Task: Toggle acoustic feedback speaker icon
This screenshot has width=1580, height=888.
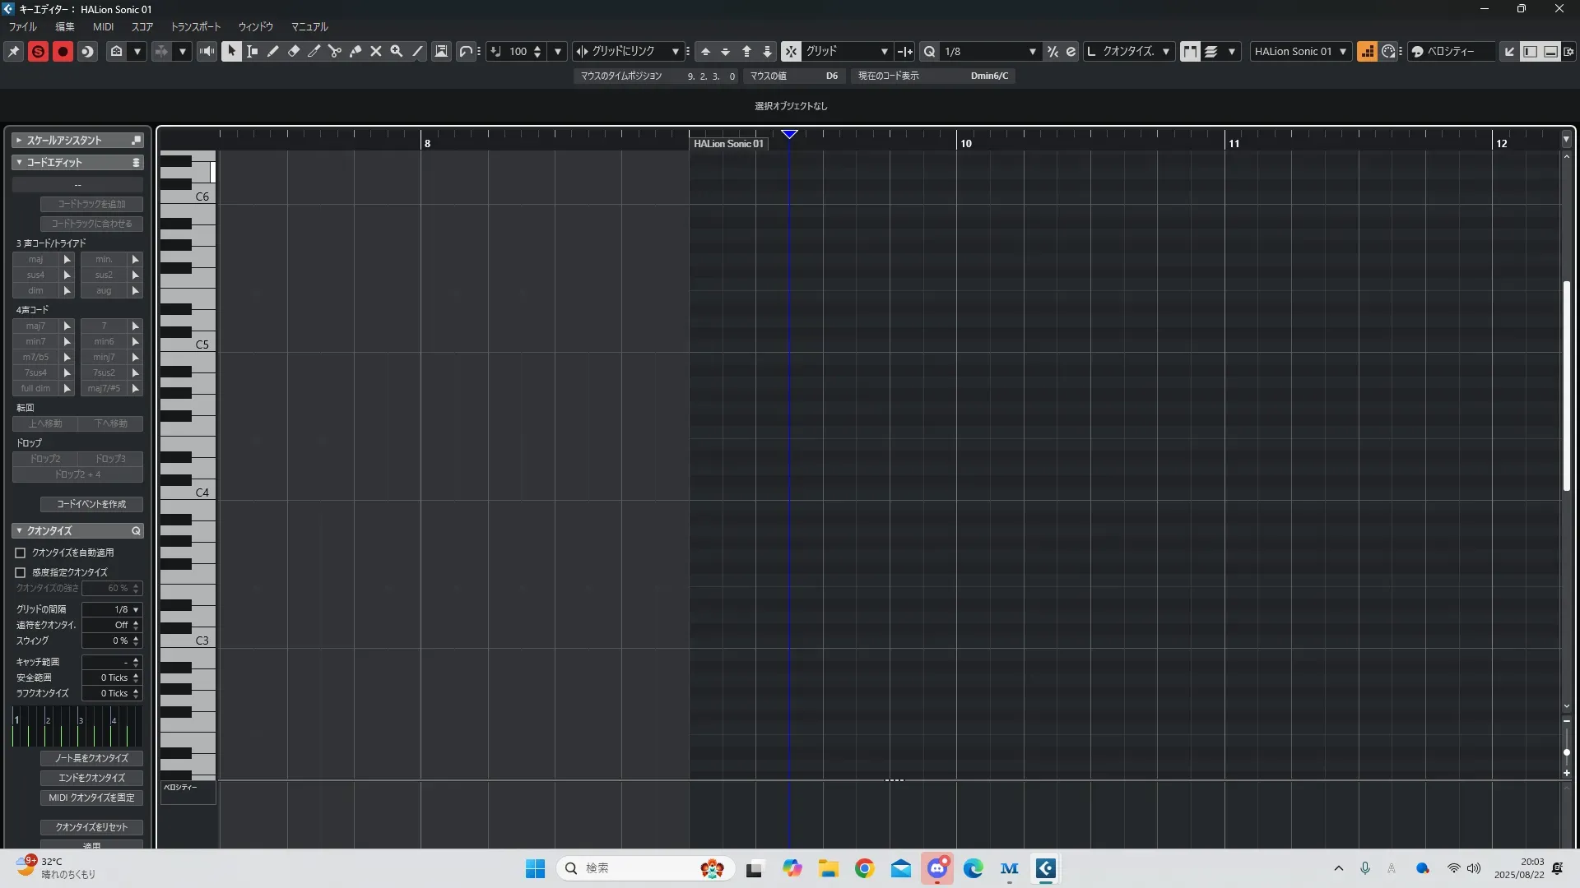Action: click(207, 51)
